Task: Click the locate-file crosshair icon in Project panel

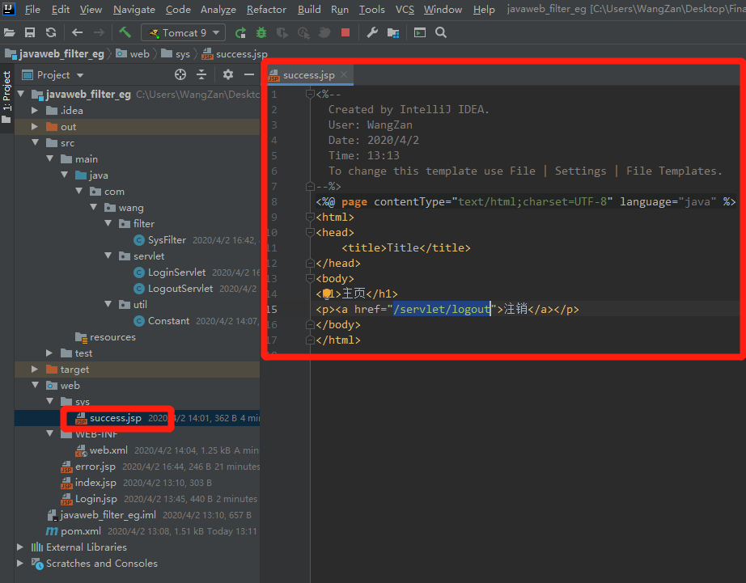Action: tap(180, 74)
